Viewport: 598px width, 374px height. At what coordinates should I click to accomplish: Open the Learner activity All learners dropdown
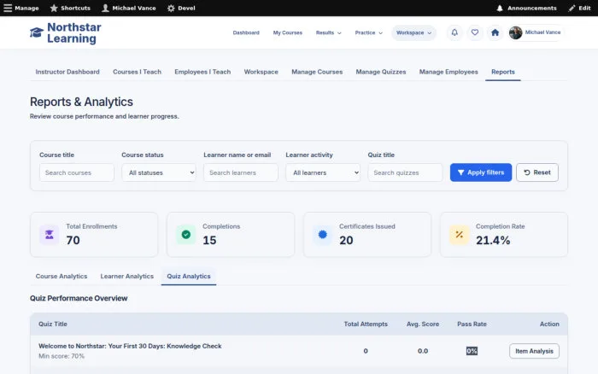click(323, 172)
